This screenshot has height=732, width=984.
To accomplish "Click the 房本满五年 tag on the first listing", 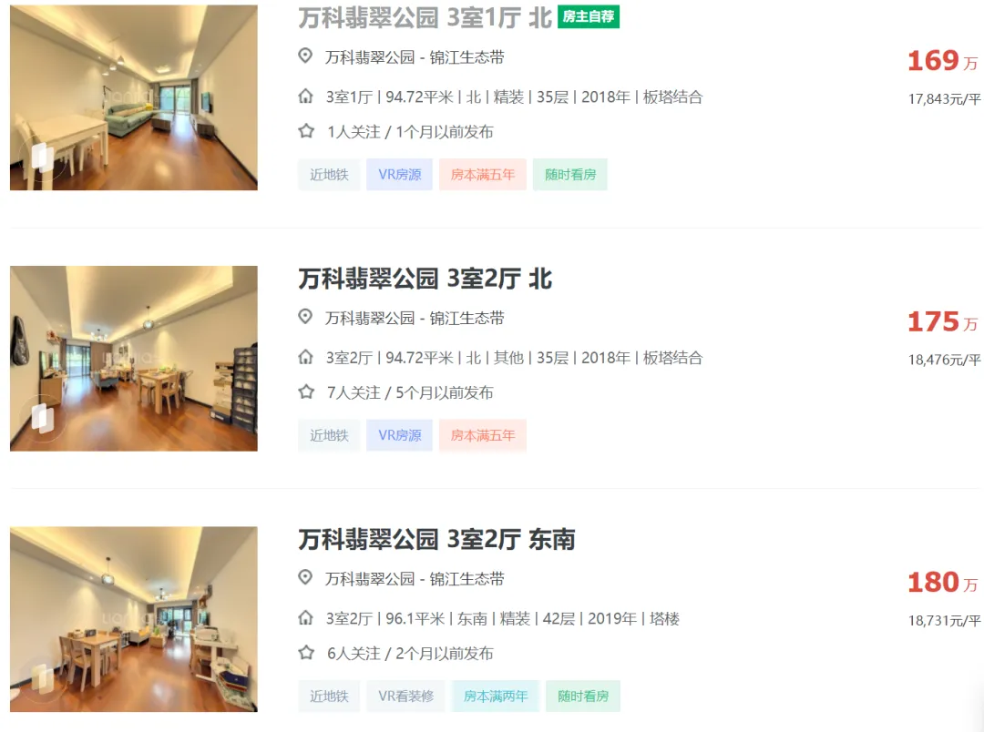I will (x=483, y=175).
